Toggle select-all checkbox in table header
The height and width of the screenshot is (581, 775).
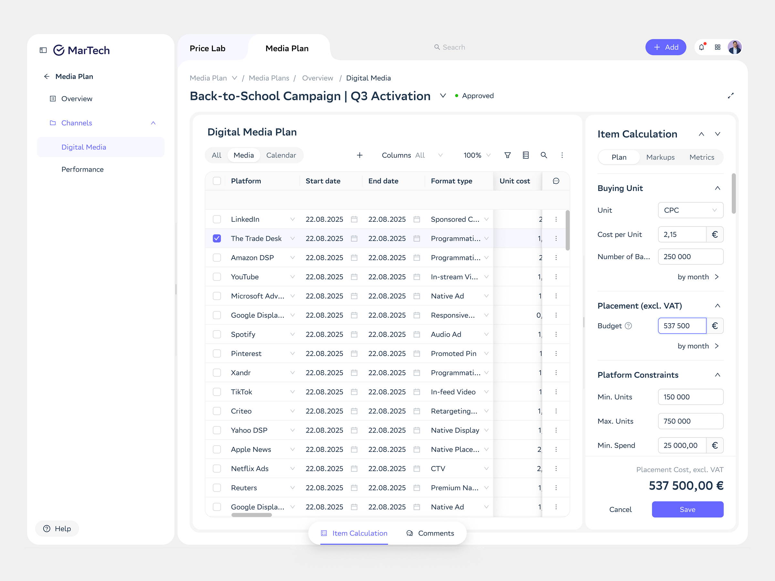point(217,181)
